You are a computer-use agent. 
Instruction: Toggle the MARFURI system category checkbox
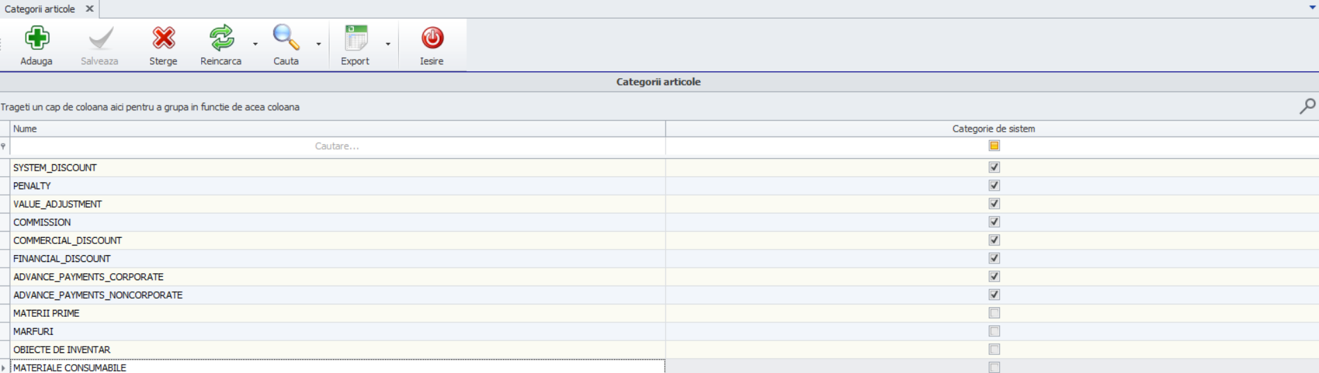[x=994, y=331]
